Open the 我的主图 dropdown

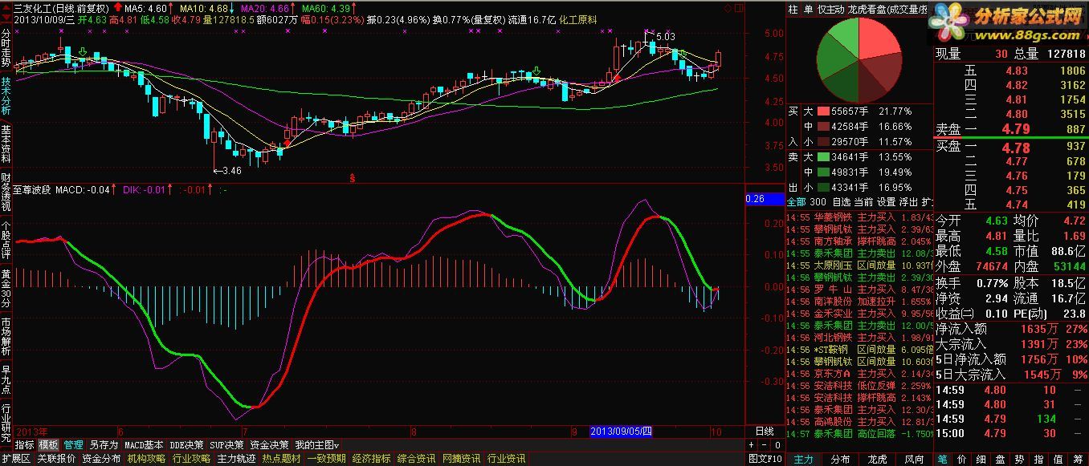pyautogui.click(x=316, y=445)
